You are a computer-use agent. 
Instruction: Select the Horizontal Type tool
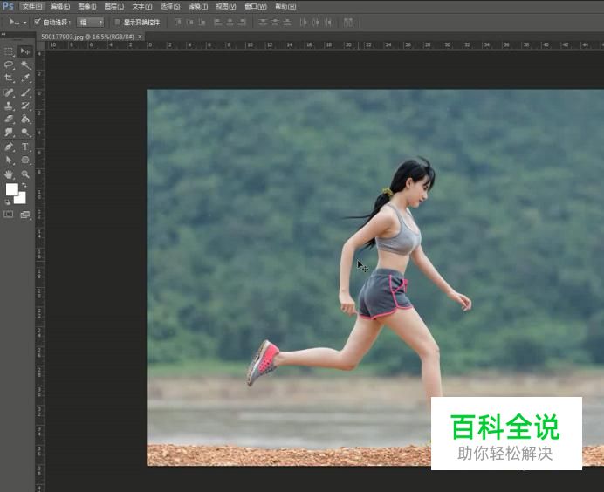(x=25, y=147)
